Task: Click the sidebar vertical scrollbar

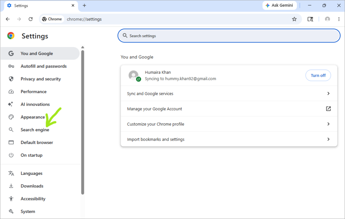Action: pyautogui.click(x=83, y=122)
